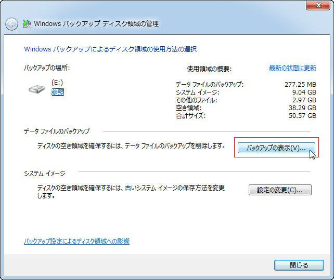Select the 2.97 GB other files value
Screen dimensions: 334x280
tap(304, 100)
